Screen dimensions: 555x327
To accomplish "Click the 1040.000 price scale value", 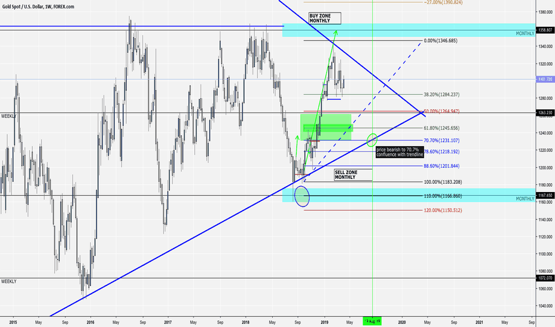I will (545, 306).
